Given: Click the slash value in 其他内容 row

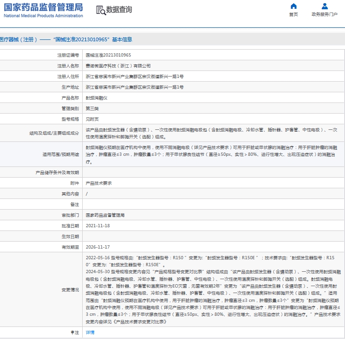Looking at the screenshot, I should (x=87, y=194).
